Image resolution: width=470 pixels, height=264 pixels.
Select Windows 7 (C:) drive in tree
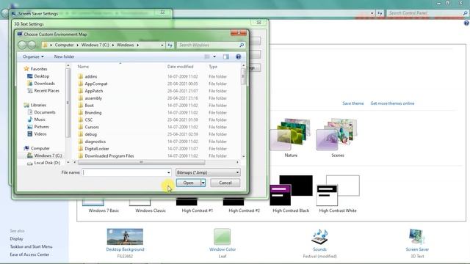(48, 155)
